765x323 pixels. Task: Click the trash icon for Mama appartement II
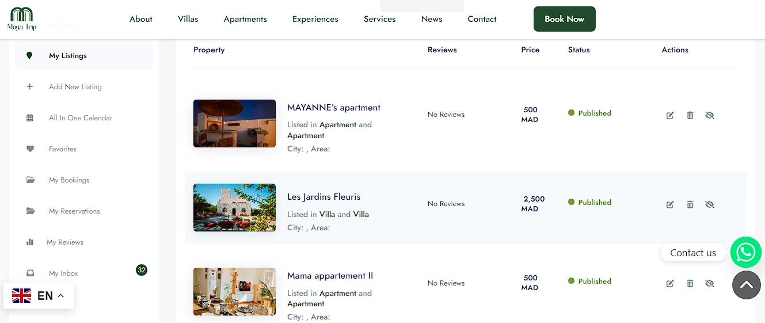(690, 283)
